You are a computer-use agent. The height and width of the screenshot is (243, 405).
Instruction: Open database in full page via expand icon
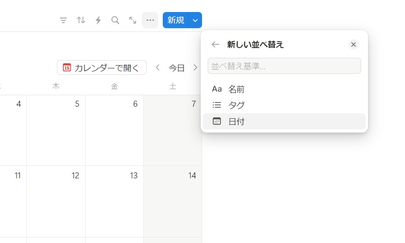[x=133, y=20]
